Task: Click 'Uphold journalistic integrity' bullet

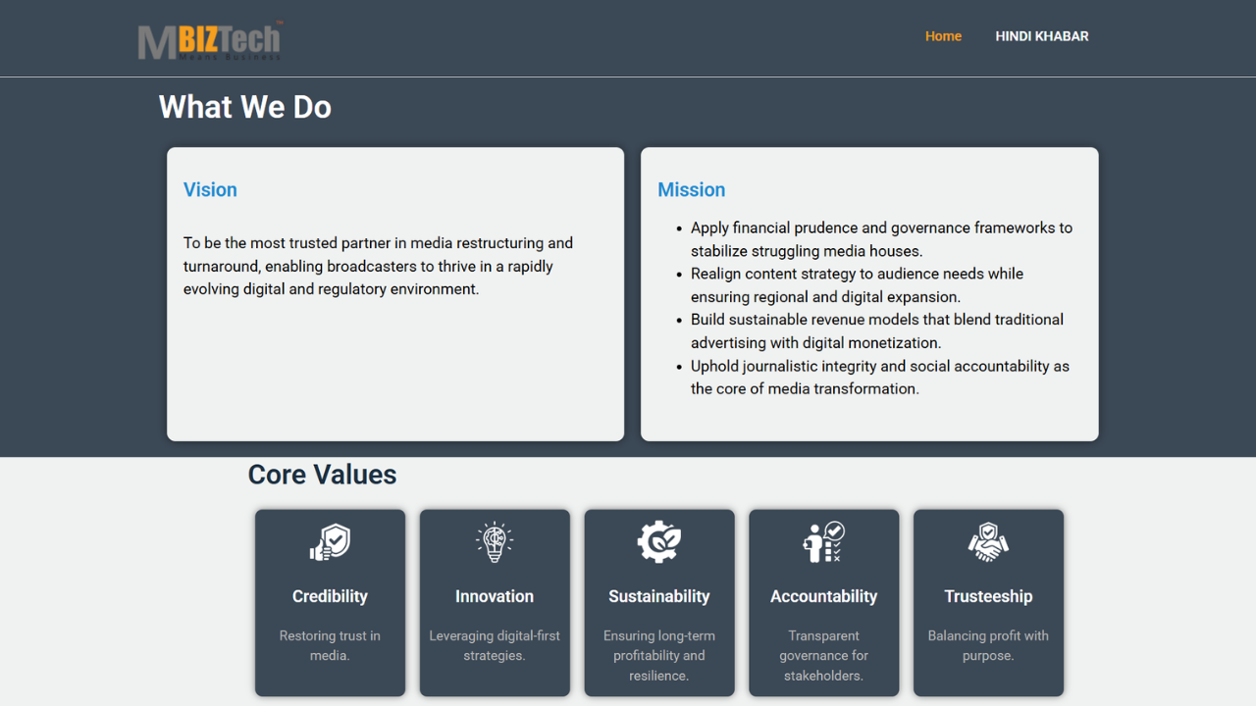Action: coord(880,378)
